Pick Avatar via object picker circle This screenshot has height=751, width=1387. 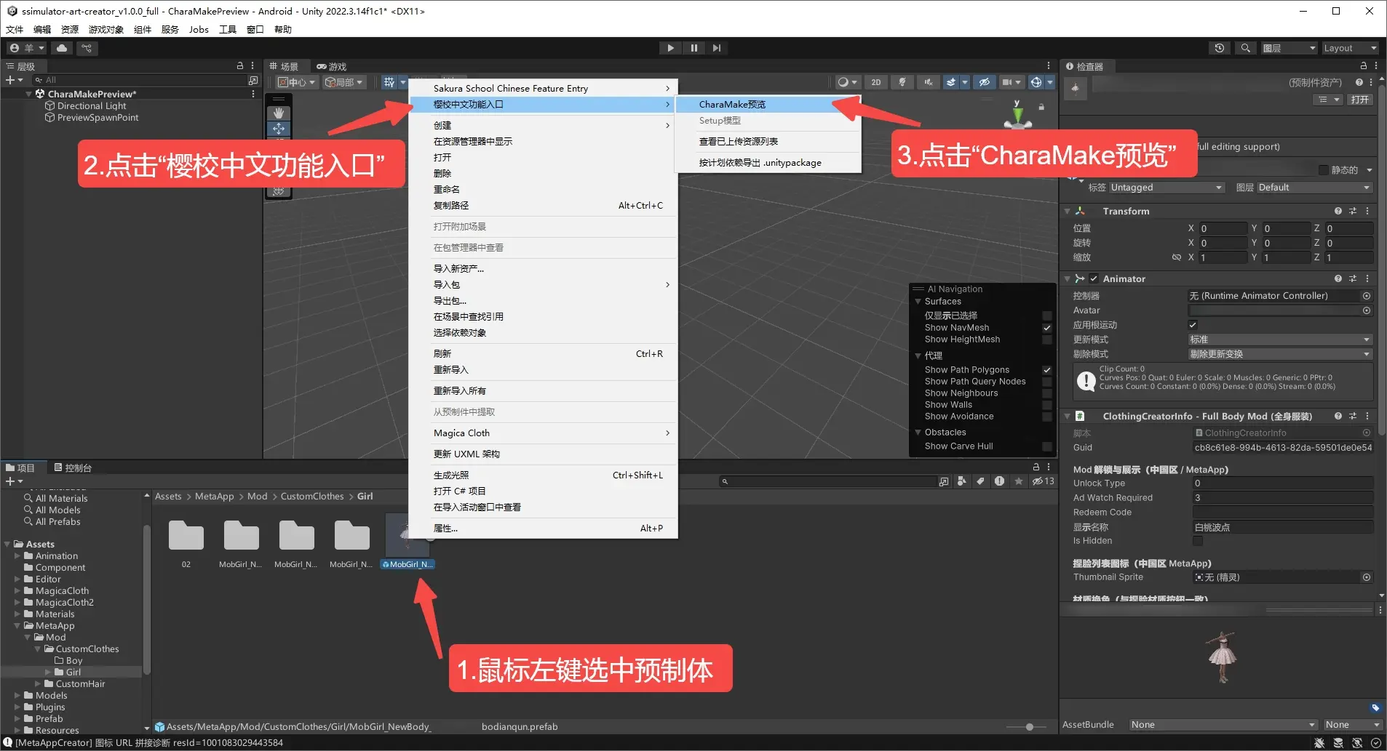point(1367,310)
